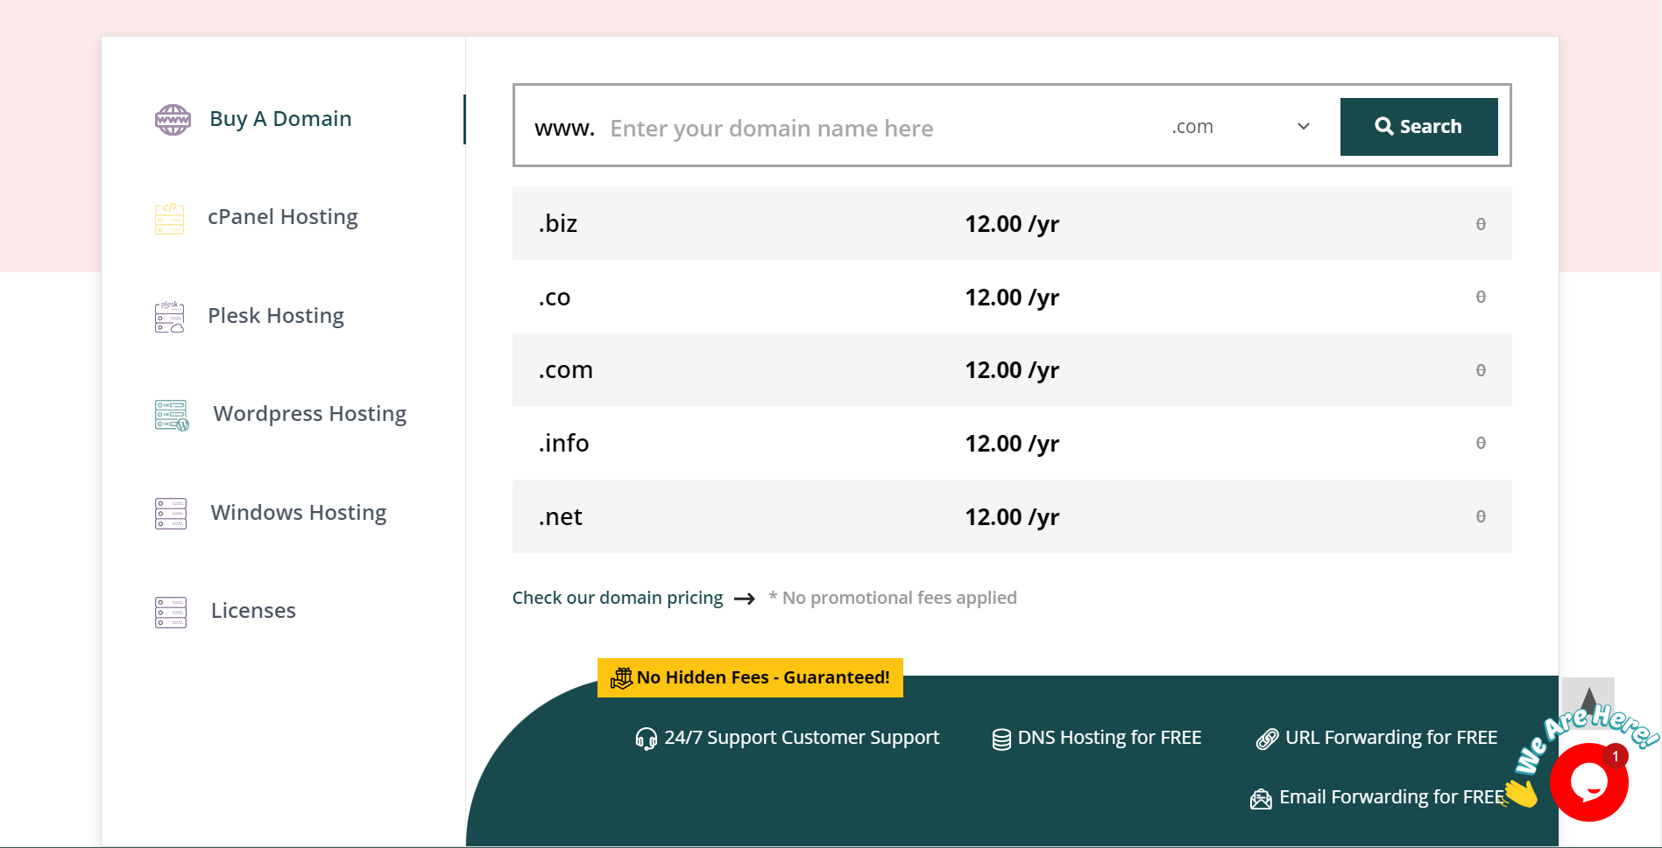Click the dropdown chevron beside .com

1303,127
